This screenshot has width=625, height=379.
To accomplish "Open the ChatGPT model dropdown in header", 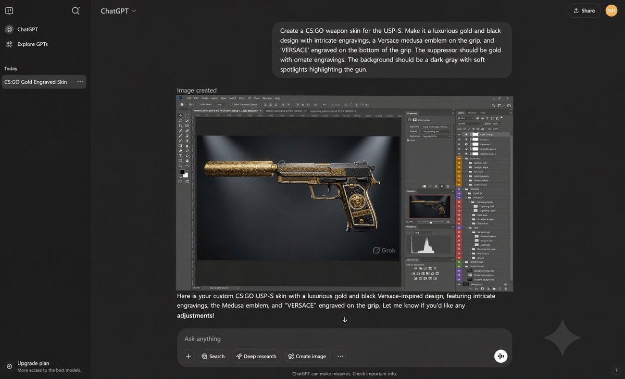I will pos(118,10).
